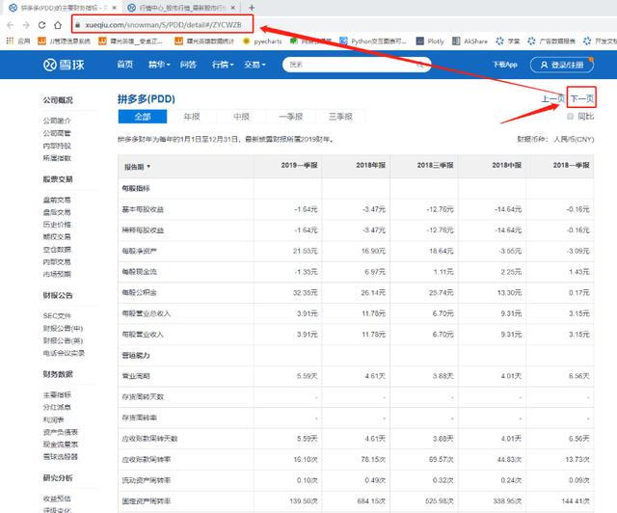This screenshot has width=617, height=513.
Task: Select the 三季报 report tab
Action: (340, 117)
